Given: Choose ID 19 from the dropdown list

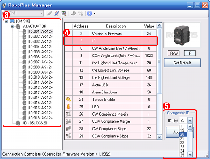Looking at the screenshot, I should pyautogui.click(x=183, y=130).
